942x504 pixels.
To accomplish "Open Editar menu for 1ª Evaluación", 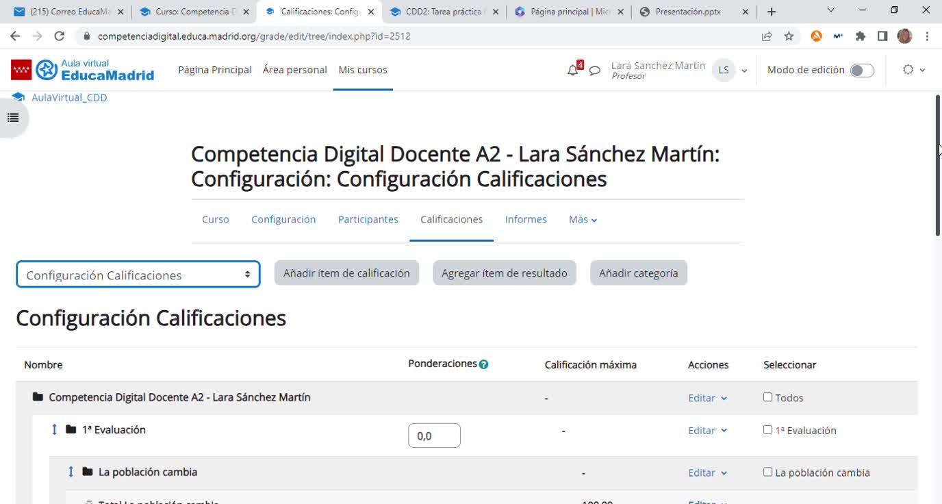I will [707, 431].
